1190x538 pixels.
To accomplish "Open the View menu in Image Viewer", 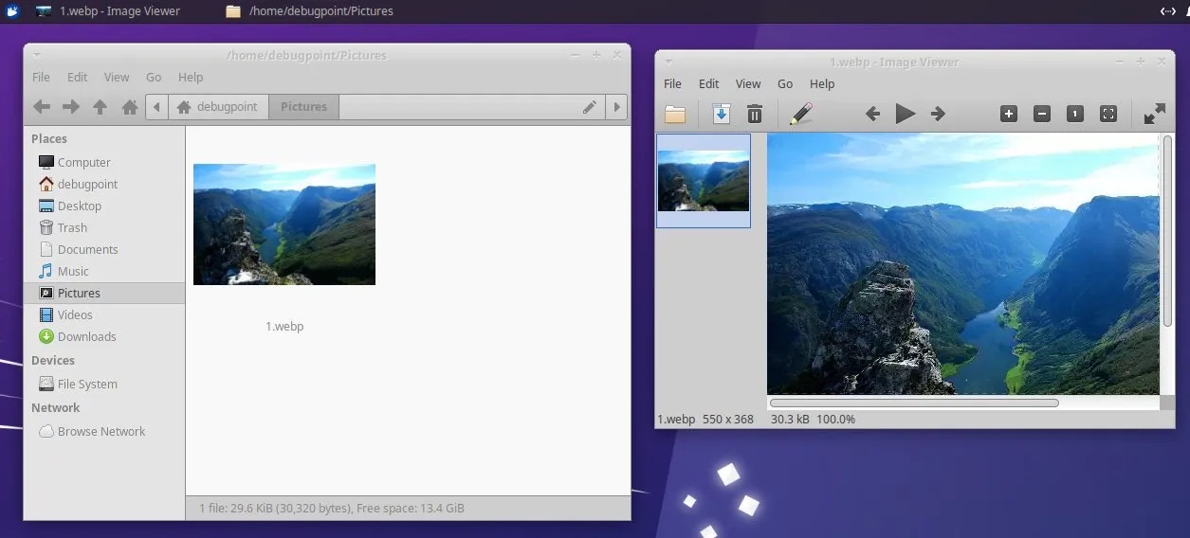I will click(x=748, y=83).
